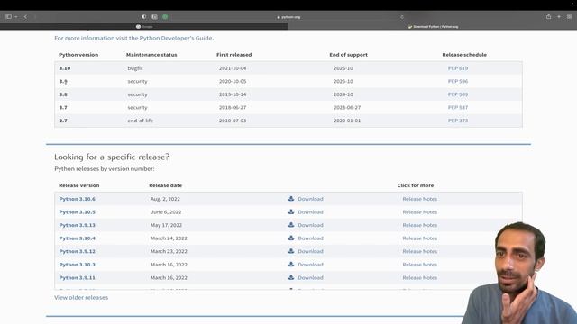Screen dimensions: 577x324
Task: Click download icon for Python 3.10.5
Action: (291, 211)
